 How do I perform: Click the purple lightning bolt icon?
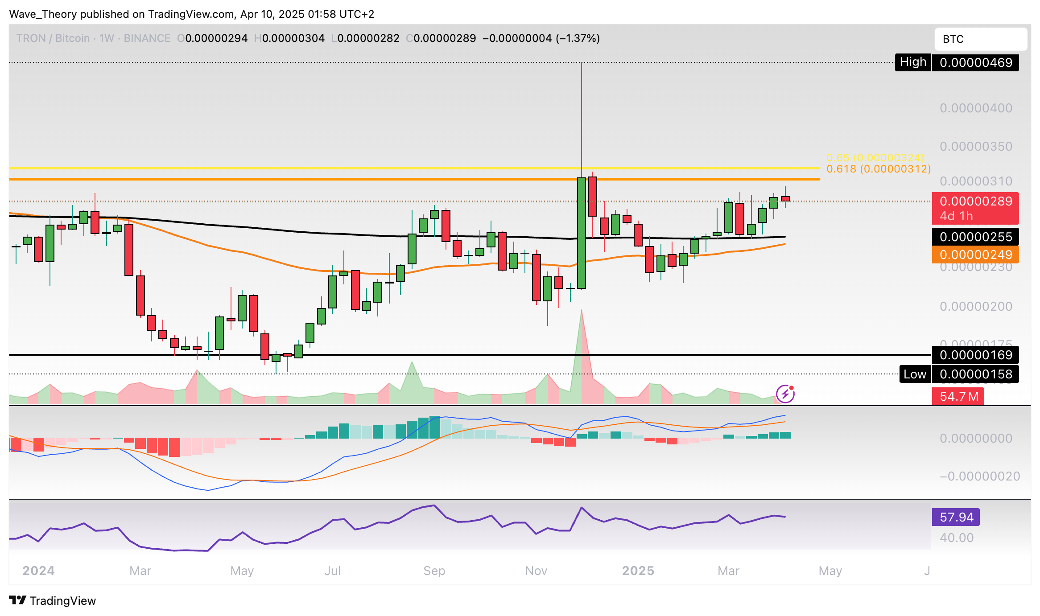point(785,394)
